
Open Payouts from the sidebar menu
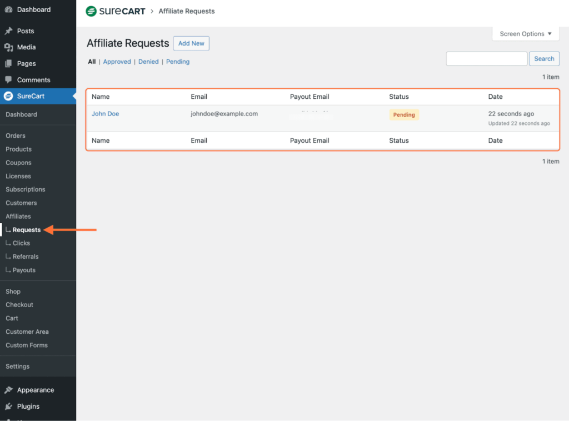[x=24, y=270]
